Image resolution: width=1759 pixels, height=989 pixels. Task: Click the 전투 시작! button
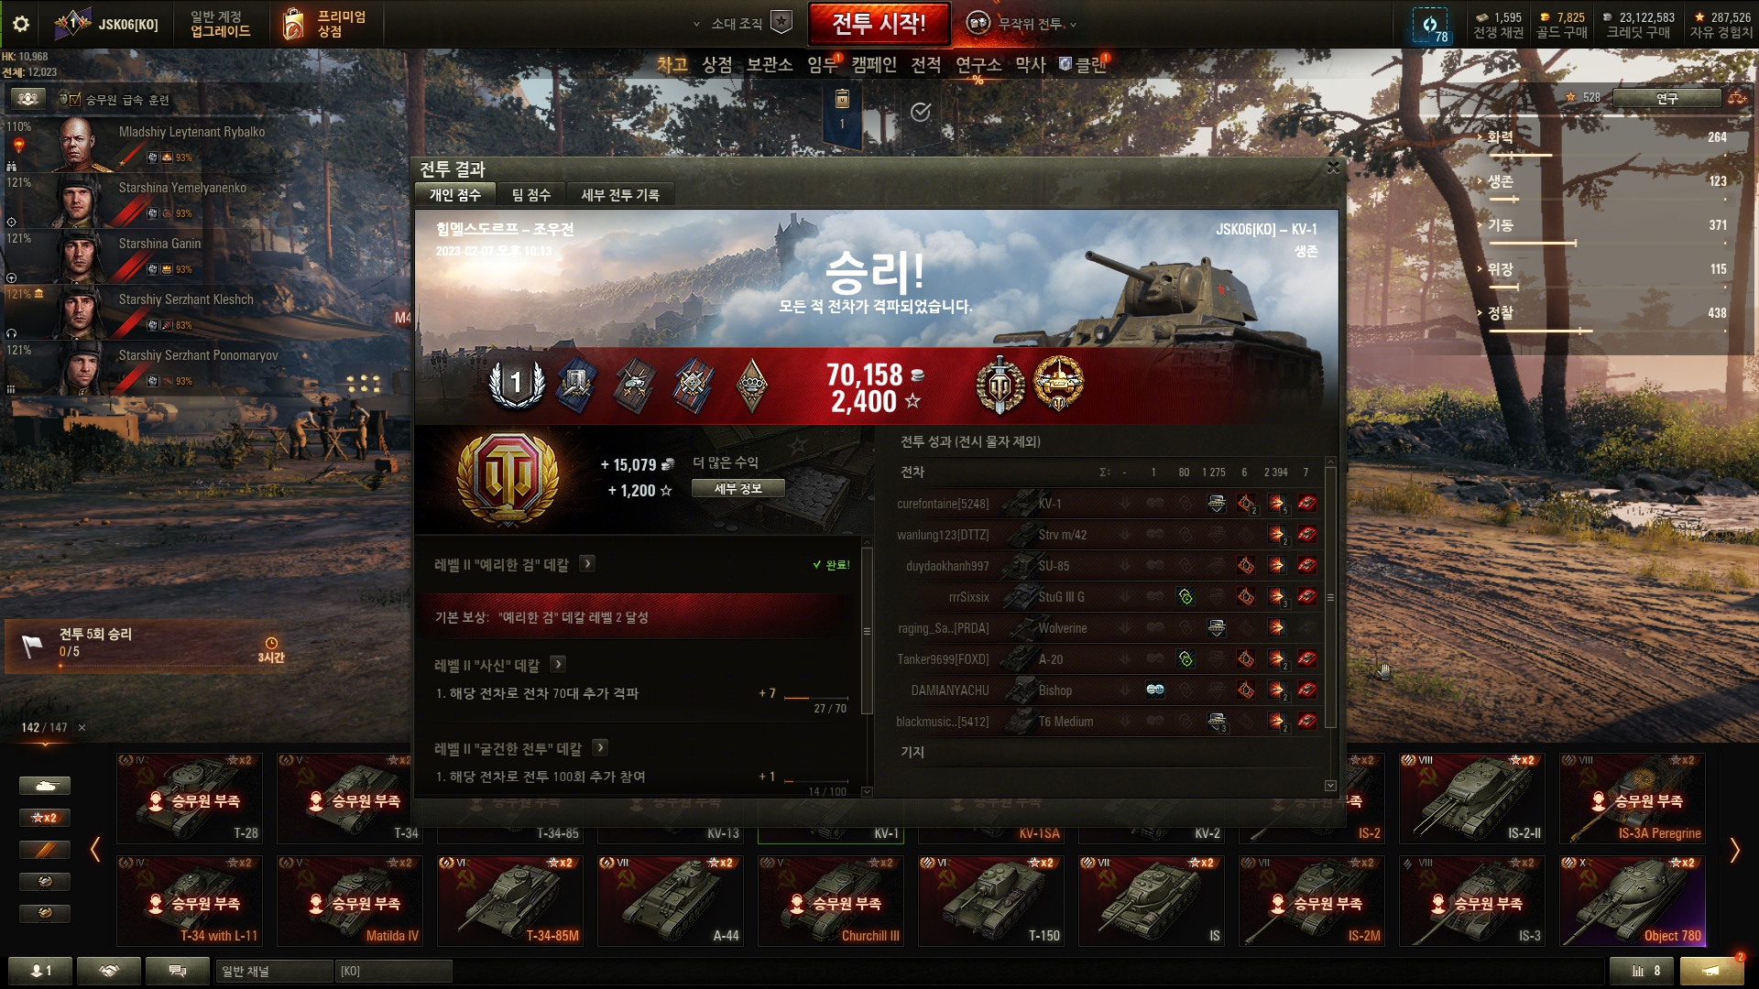pyautogui.click(x=878, y=23)
